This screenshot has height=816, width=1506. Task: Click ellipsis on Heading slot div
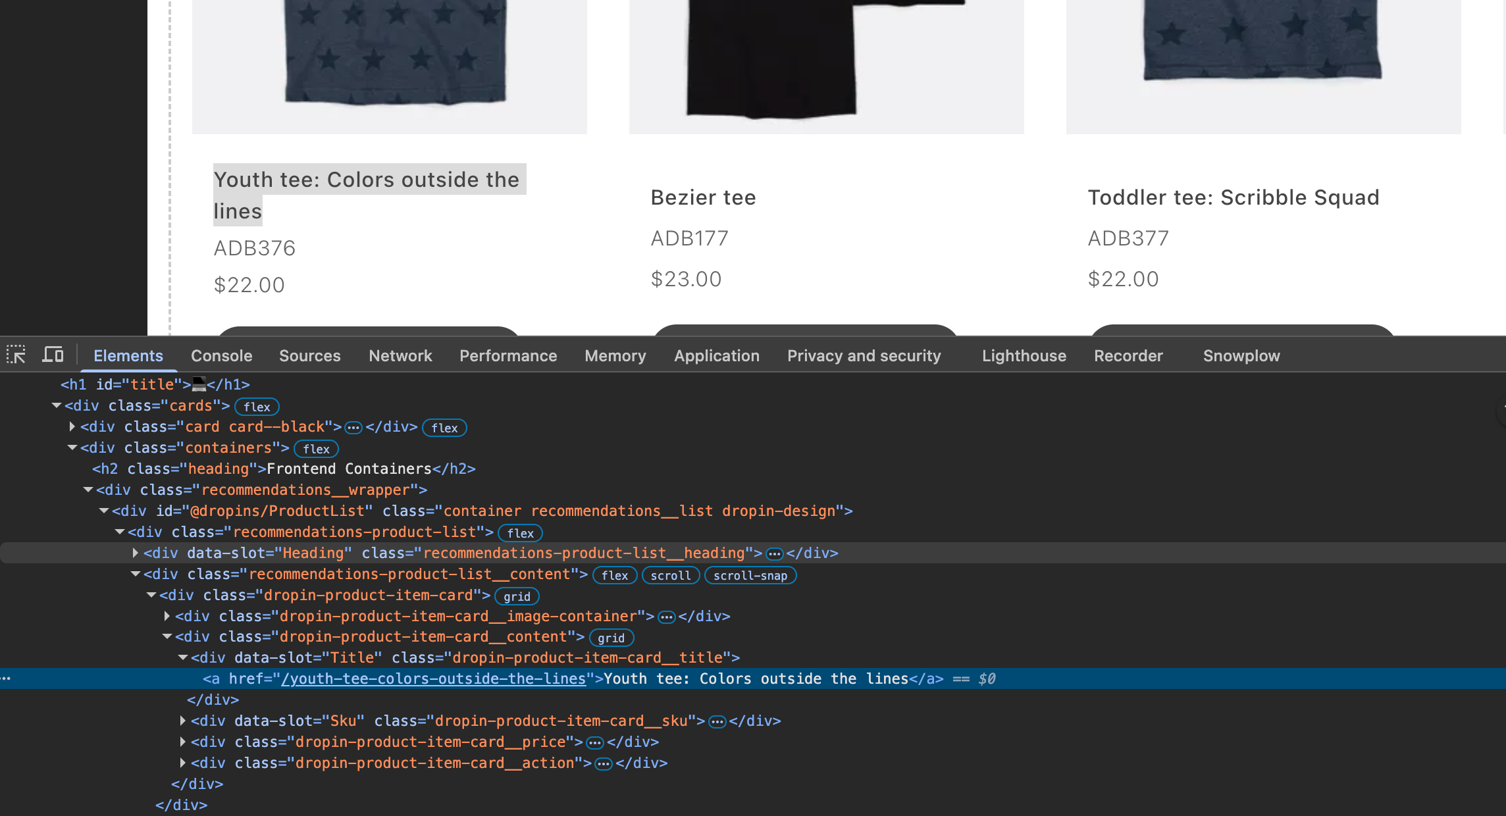pyautogui.click(x=774, y=554)
